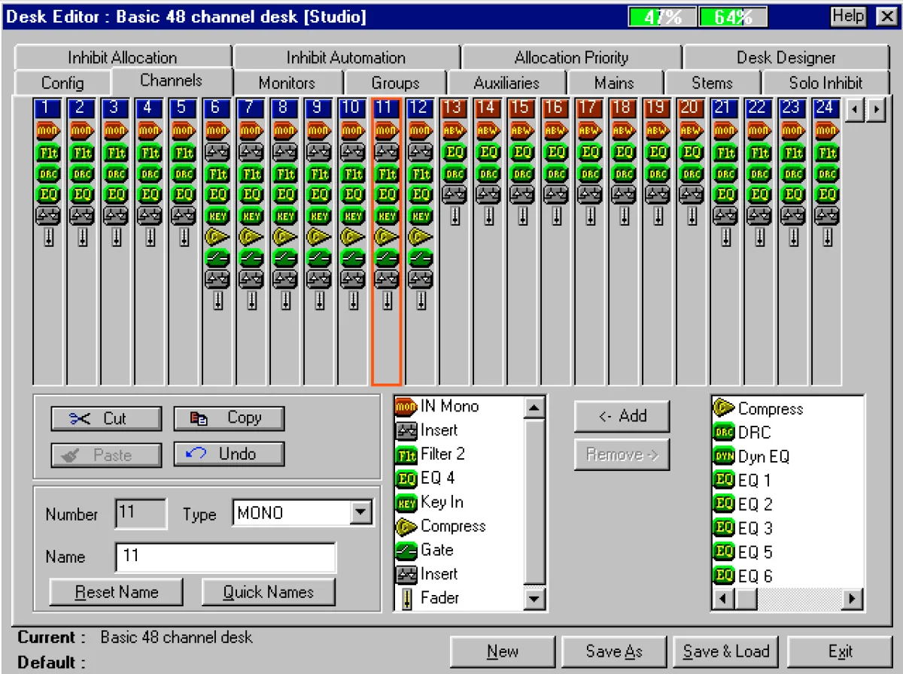Click into the channel Name field
The image size is (903, 674).
[x=225, y=557]
